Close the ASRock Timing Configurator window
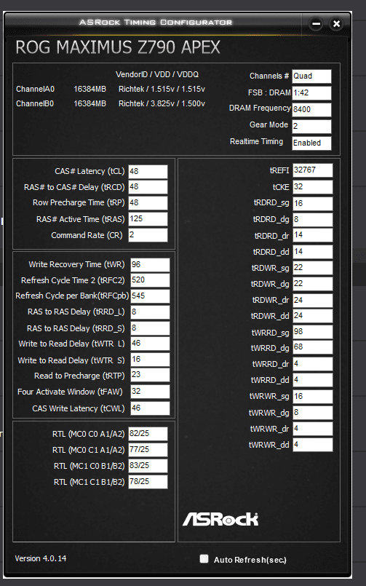366x586 pixels. [336, 24]
